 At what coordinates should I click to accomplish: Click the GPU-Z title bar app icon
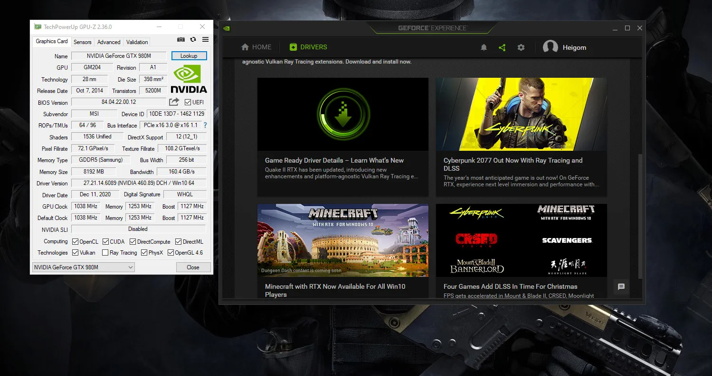coord(38,27)
